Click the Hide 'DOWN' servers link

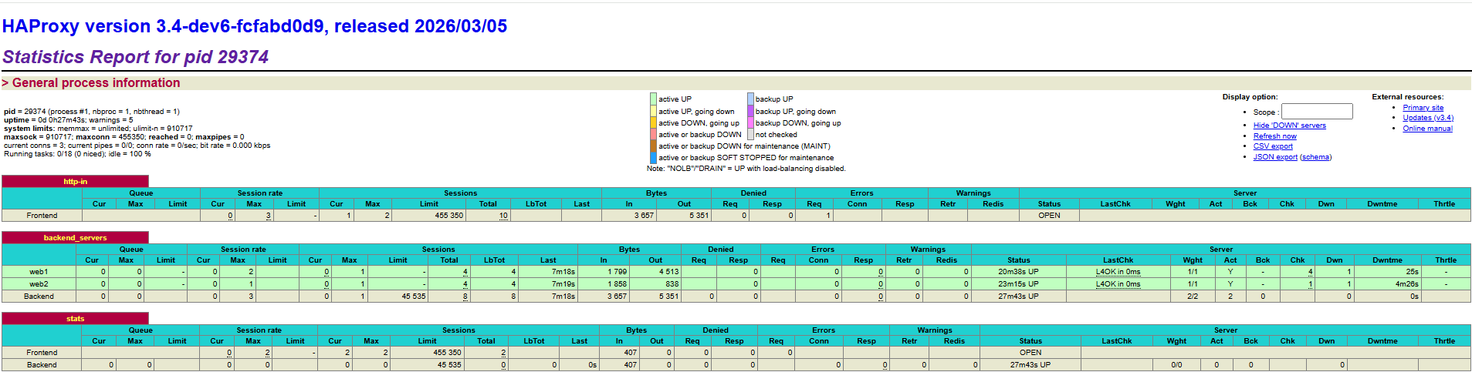click(1289, 126)
